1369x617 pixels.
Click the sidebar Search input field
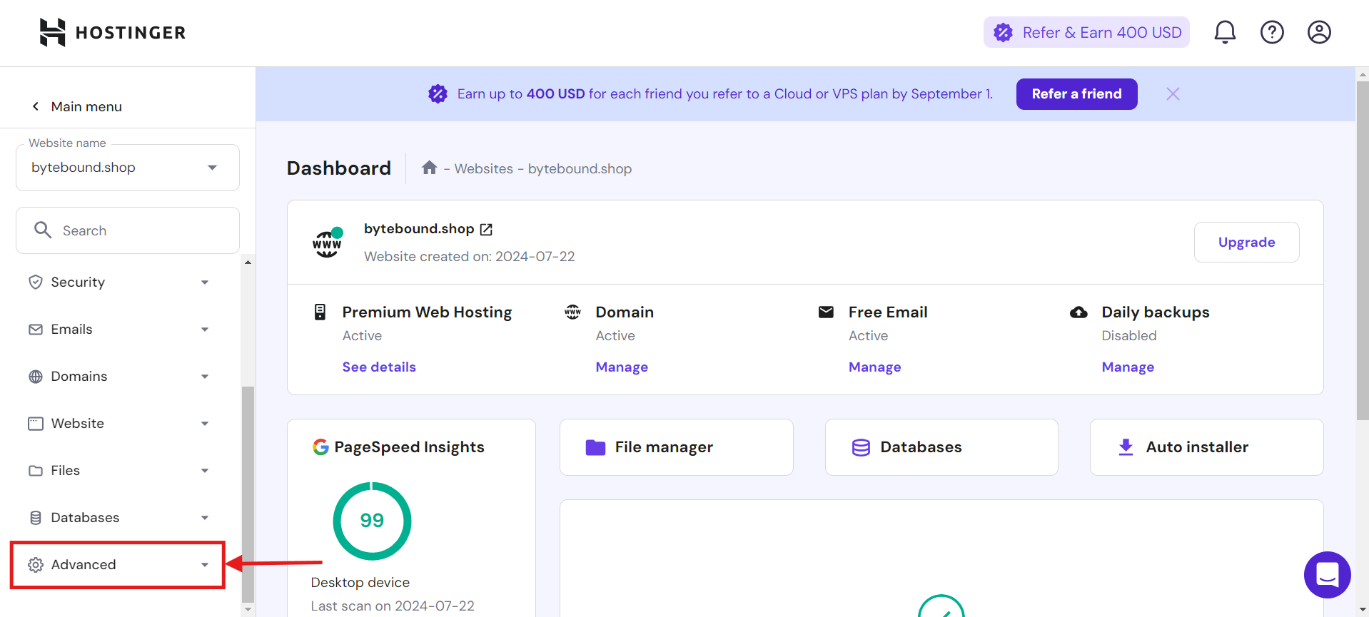128,230
